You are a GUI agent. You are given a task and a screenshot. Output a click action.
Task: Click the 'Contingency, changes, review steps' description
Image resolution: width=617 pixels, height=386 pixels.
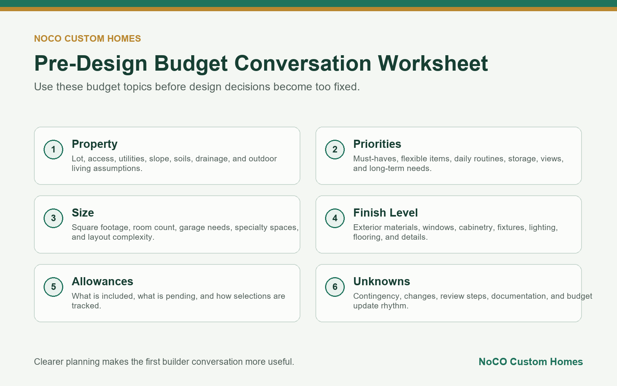pyautogui.click(x=473, y=301)
